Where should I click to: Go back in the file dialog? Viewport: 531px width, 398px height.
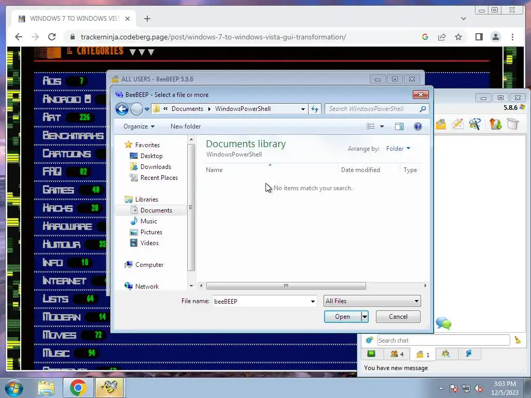point(122,109)
